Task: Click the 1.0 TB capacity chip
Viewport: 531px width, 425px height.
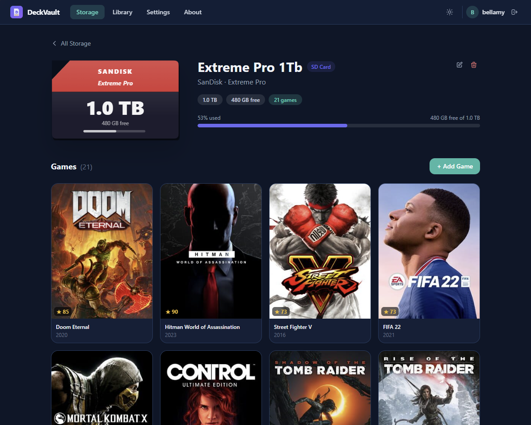Action: 210,100
